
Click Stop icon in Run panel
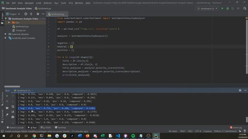coord(7,101)
